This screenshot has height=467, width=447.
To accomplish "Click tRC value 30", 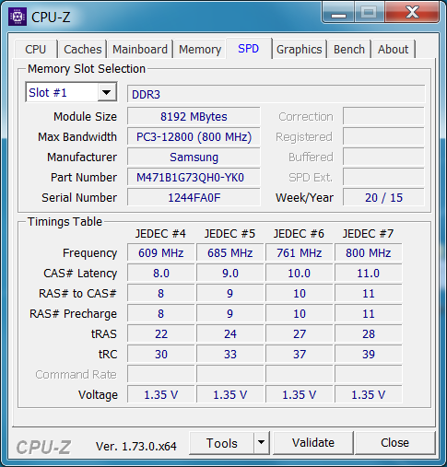I will click(161, 355).
